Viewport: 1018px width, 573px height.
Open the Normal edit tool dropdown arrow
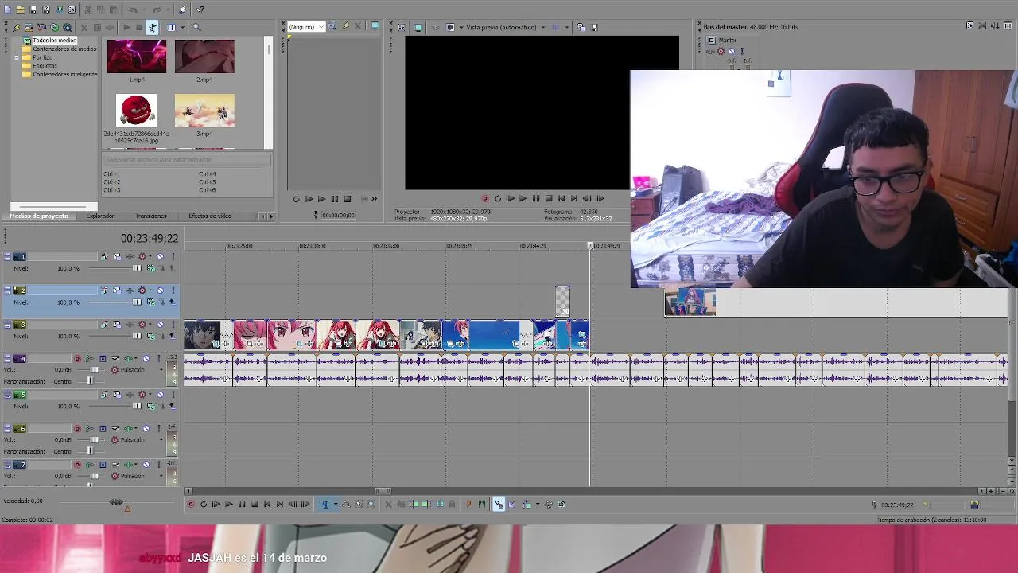335,504
